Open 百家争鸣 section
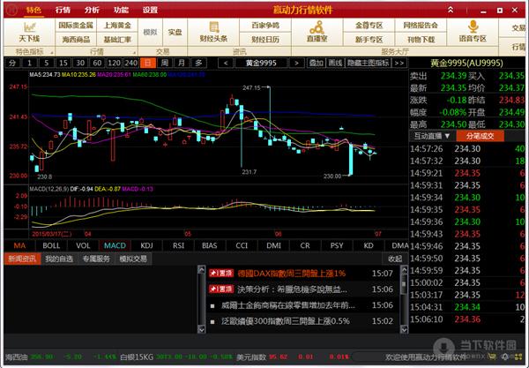529x368 pixels. (x=265, y=26)
